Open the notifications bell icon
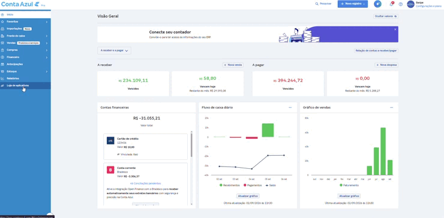444x218 pixels. point(391,4)
